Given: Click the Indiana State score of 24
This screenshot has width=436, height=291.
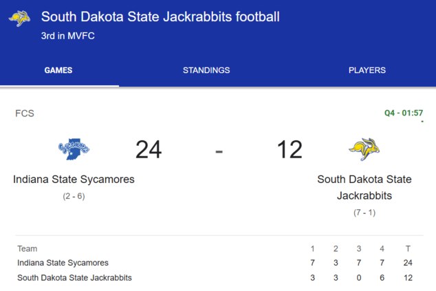Looking at the screenshot, I should [x=149, y=149].
